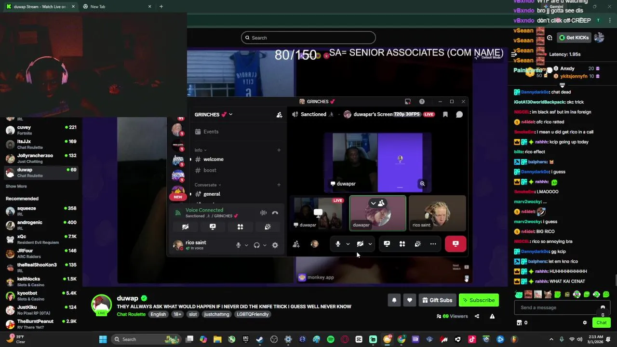
Task: Open output device arrow in user panel
Action: point(265,245)
